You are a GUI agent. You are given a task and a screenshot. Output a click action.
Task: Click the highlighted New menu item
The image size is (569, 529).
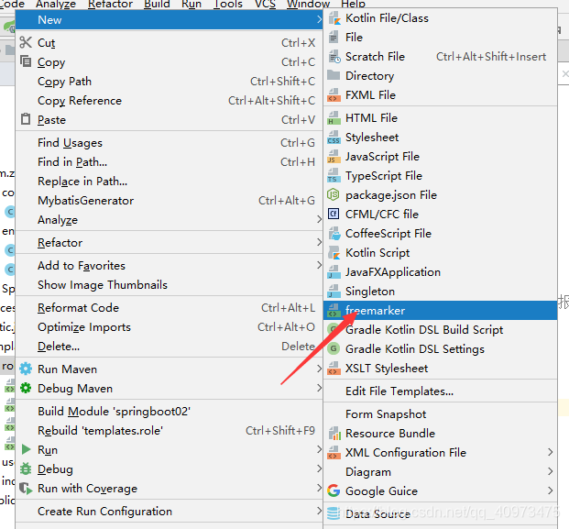pos(169,19)
